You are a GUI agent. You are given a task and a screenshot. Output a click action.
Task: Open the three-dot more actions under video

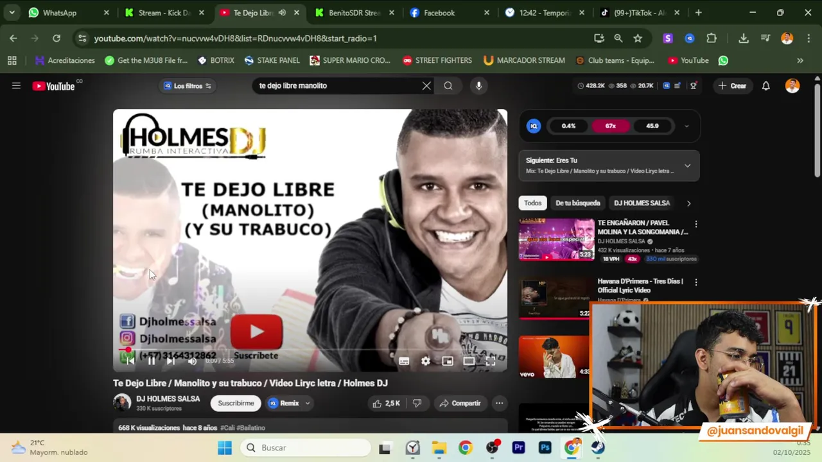tap(499, 404)
